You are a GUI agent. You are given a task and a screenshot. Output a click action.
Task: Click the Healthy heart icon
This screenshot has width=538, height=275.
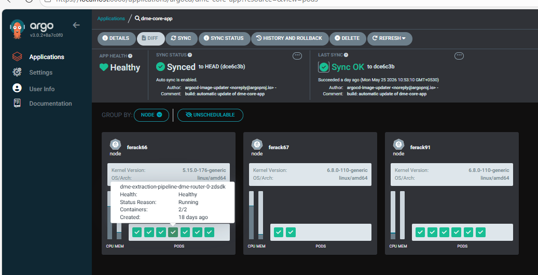(x=104, y=67)
